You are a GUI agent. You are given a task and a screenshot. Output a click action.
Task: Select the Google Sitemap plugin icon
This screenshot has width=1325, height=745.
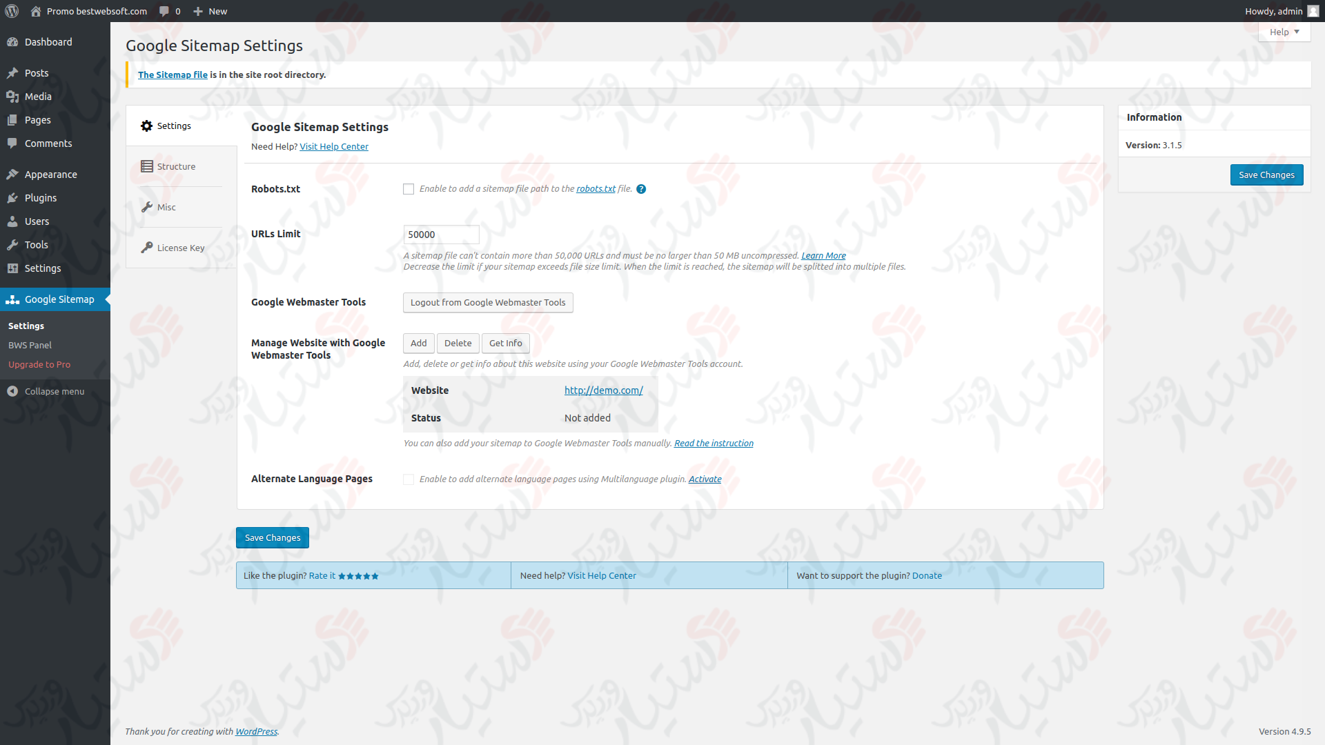13,299
